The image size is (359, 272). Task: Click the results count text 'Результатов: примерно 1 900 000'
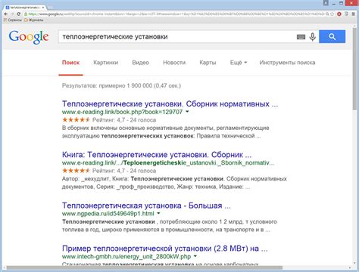point(121,85)
